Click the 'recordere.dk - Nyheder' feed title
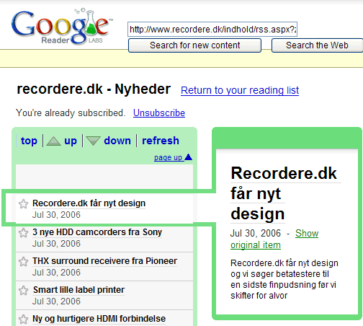This screenshot has height=326, width=363. tap(94, 89)
